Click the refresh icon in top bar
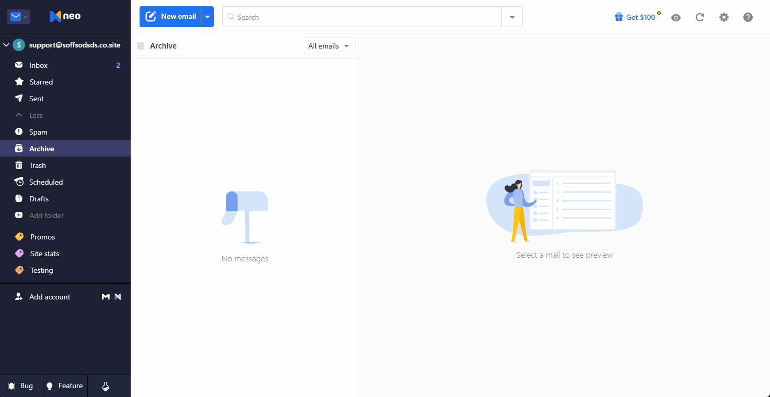 pos(700,17)
